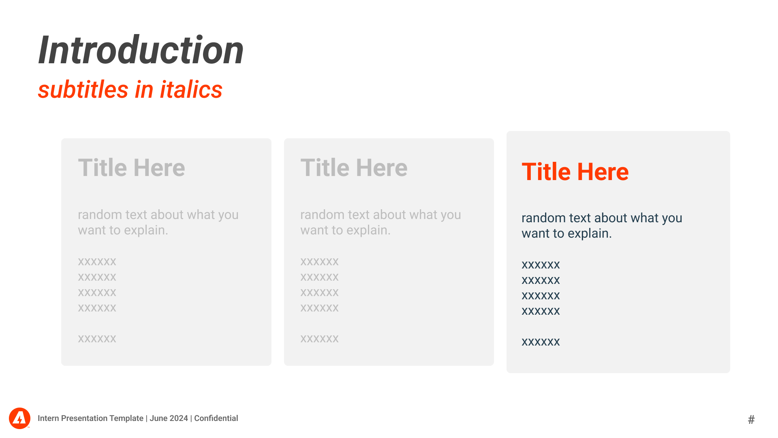Image resolution: width=778 pixels, height=438 pixels.
Task: Click the first xxxxxx line in the left card
Action: [97, 262]
